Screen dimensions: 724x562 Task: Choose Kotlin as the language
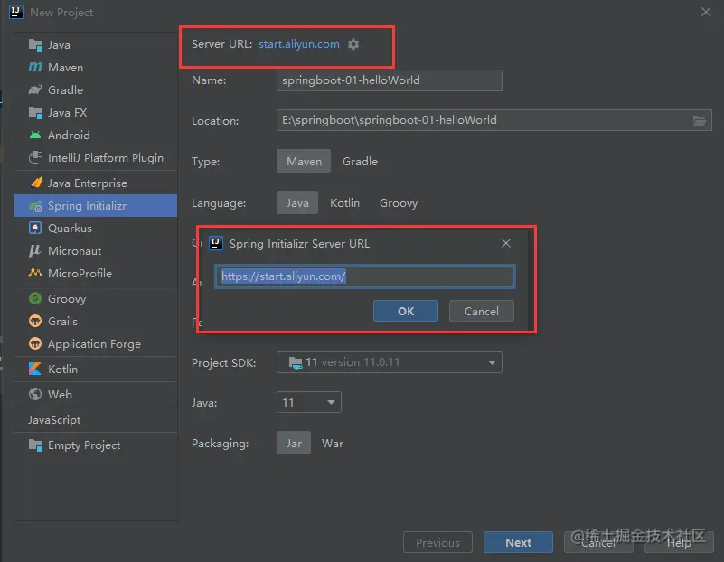[344, 202]
